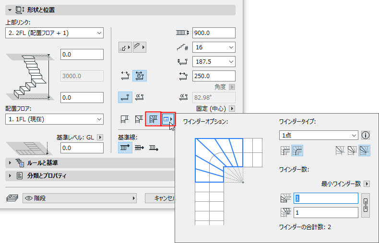Viewport: 379px width, 243px height.
Task: Select the second landing turning type icon
Action: click(x=139, y=119)
